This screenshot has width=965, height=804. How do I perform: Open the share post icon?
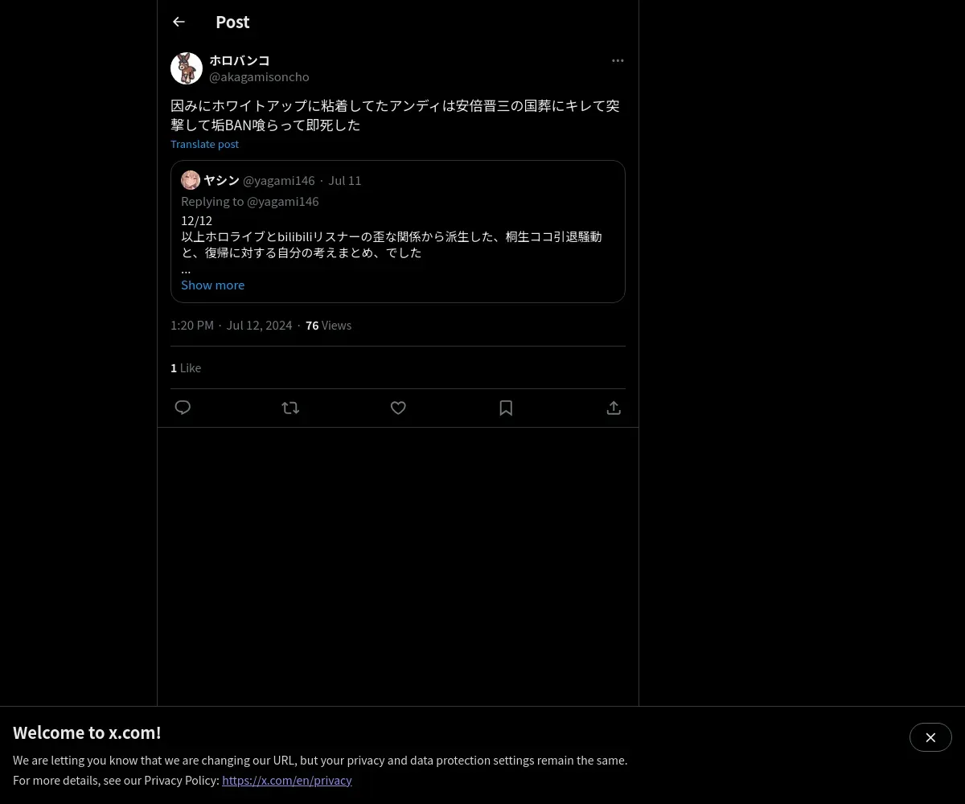click(614, 408)
